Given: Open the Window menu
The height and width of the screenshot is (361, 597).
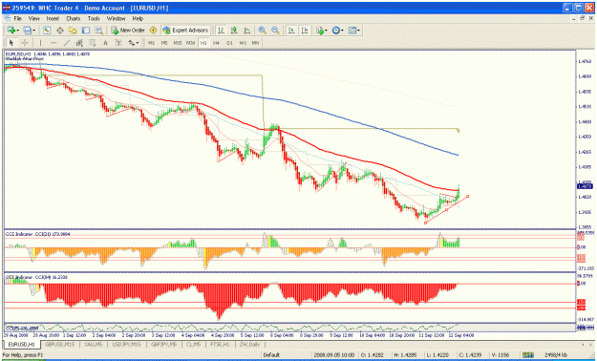Looking at the screenshot, I should coord(116,18).
